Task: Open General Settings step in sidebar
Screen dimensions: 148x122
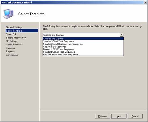Action: point(14,27)
